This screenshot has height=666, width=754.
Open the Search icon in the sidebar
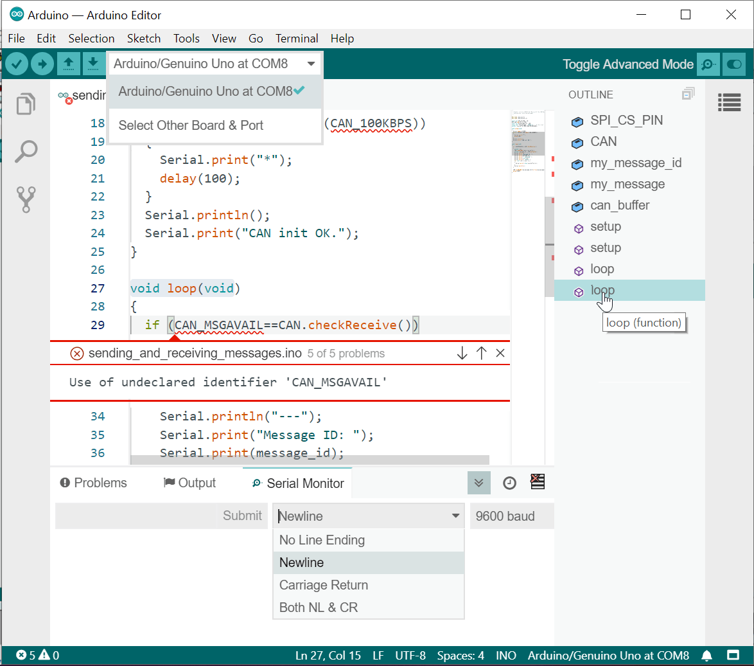coord(26,151)
